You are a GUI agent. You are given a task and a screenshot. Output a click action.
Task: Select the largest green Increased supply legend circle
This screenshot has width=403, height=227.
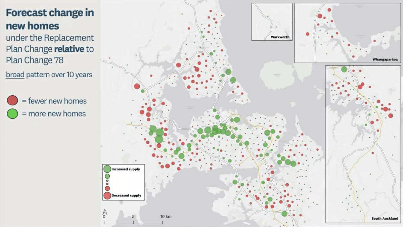click(x=107, y=169)
